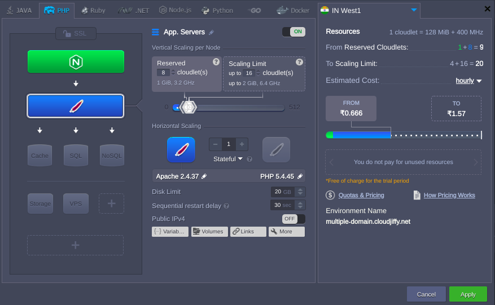Open the hourly cost period dropdown

pos(468,81)
